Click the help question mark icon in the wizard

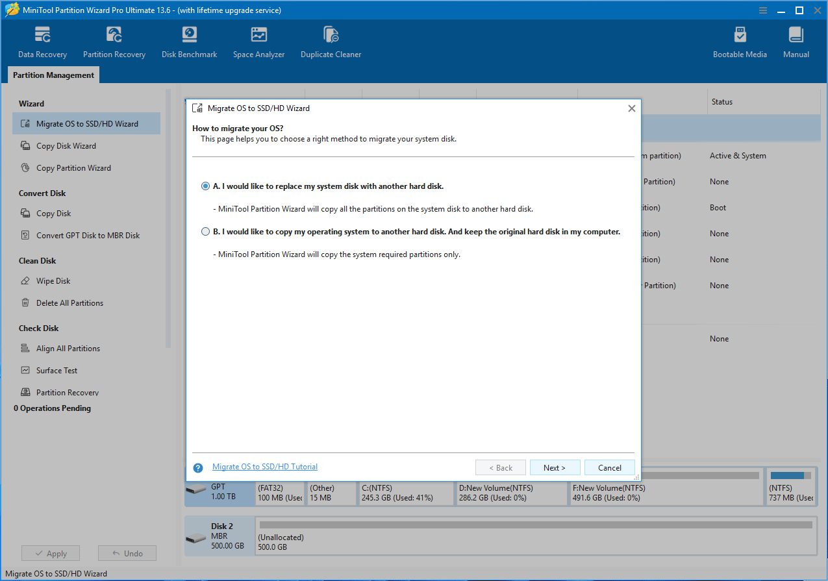199,468
